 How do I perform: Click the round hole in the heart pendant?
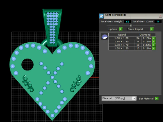[x=28, y=64]
